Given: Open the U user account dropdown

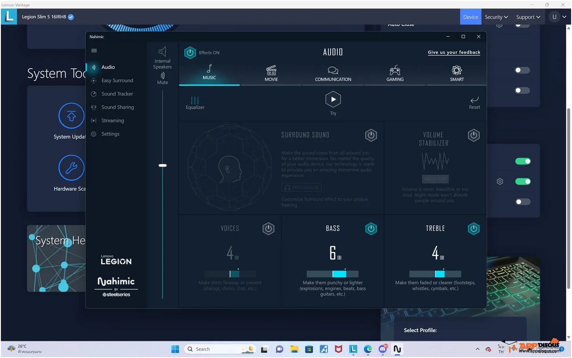Looking at the screenshot, I should point(559,17).
